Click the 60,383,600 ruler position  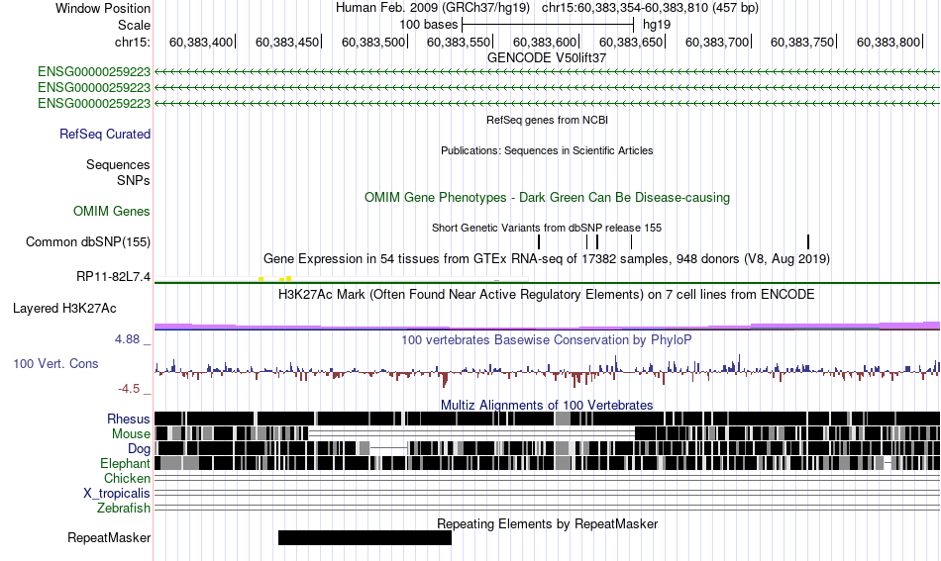[546, 42]
